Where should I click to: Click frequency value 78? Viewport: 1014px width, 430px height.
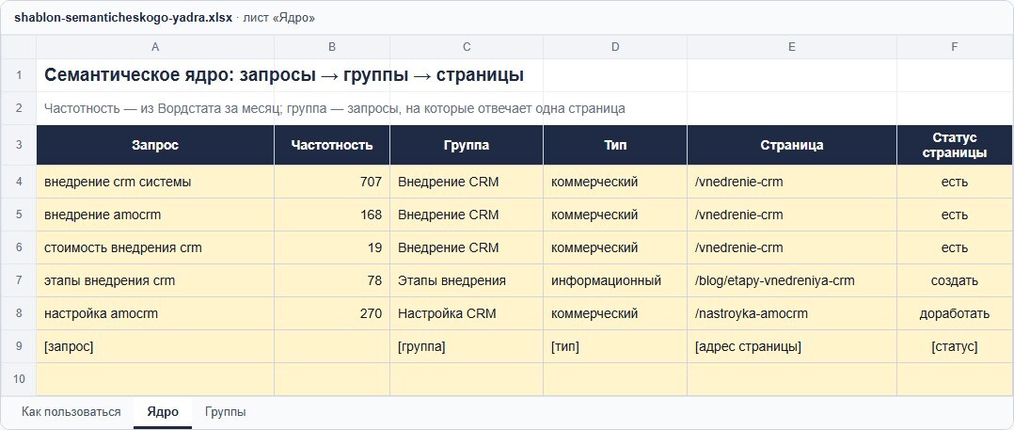pos(332,280)
